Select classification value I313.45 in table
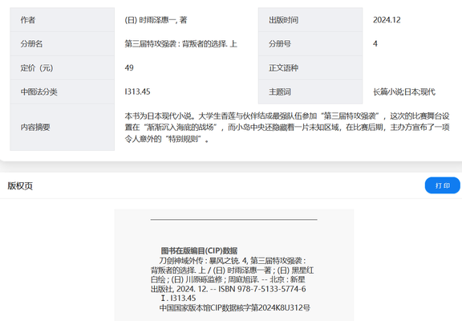 click(137, 91)
